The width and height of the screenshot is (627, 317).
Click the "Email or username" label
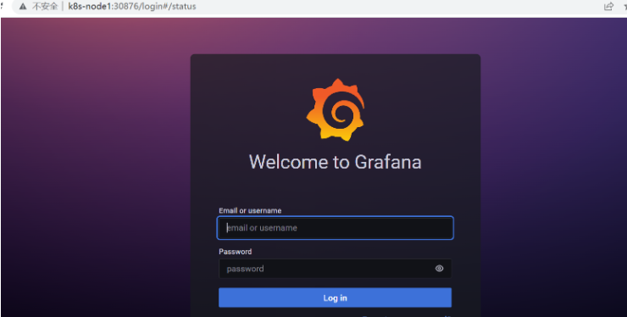tap(250, 210)
